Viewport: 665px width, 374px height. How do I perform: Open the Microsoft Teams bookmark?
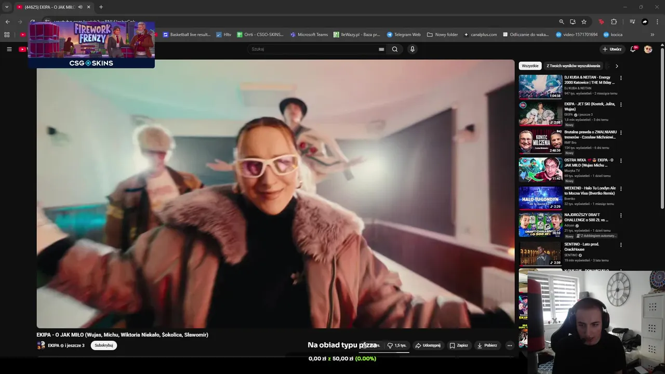(309, 35)
